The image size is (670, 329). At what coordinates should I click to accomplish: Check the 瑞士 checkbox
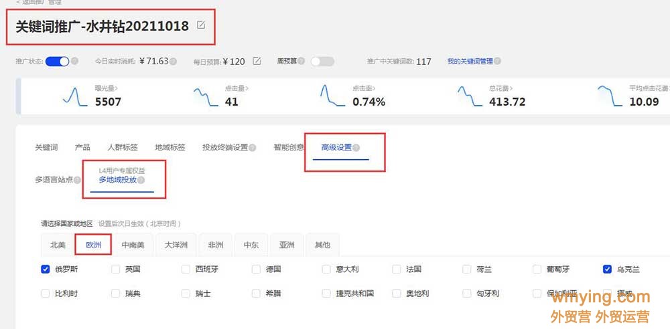click(186, 294)
